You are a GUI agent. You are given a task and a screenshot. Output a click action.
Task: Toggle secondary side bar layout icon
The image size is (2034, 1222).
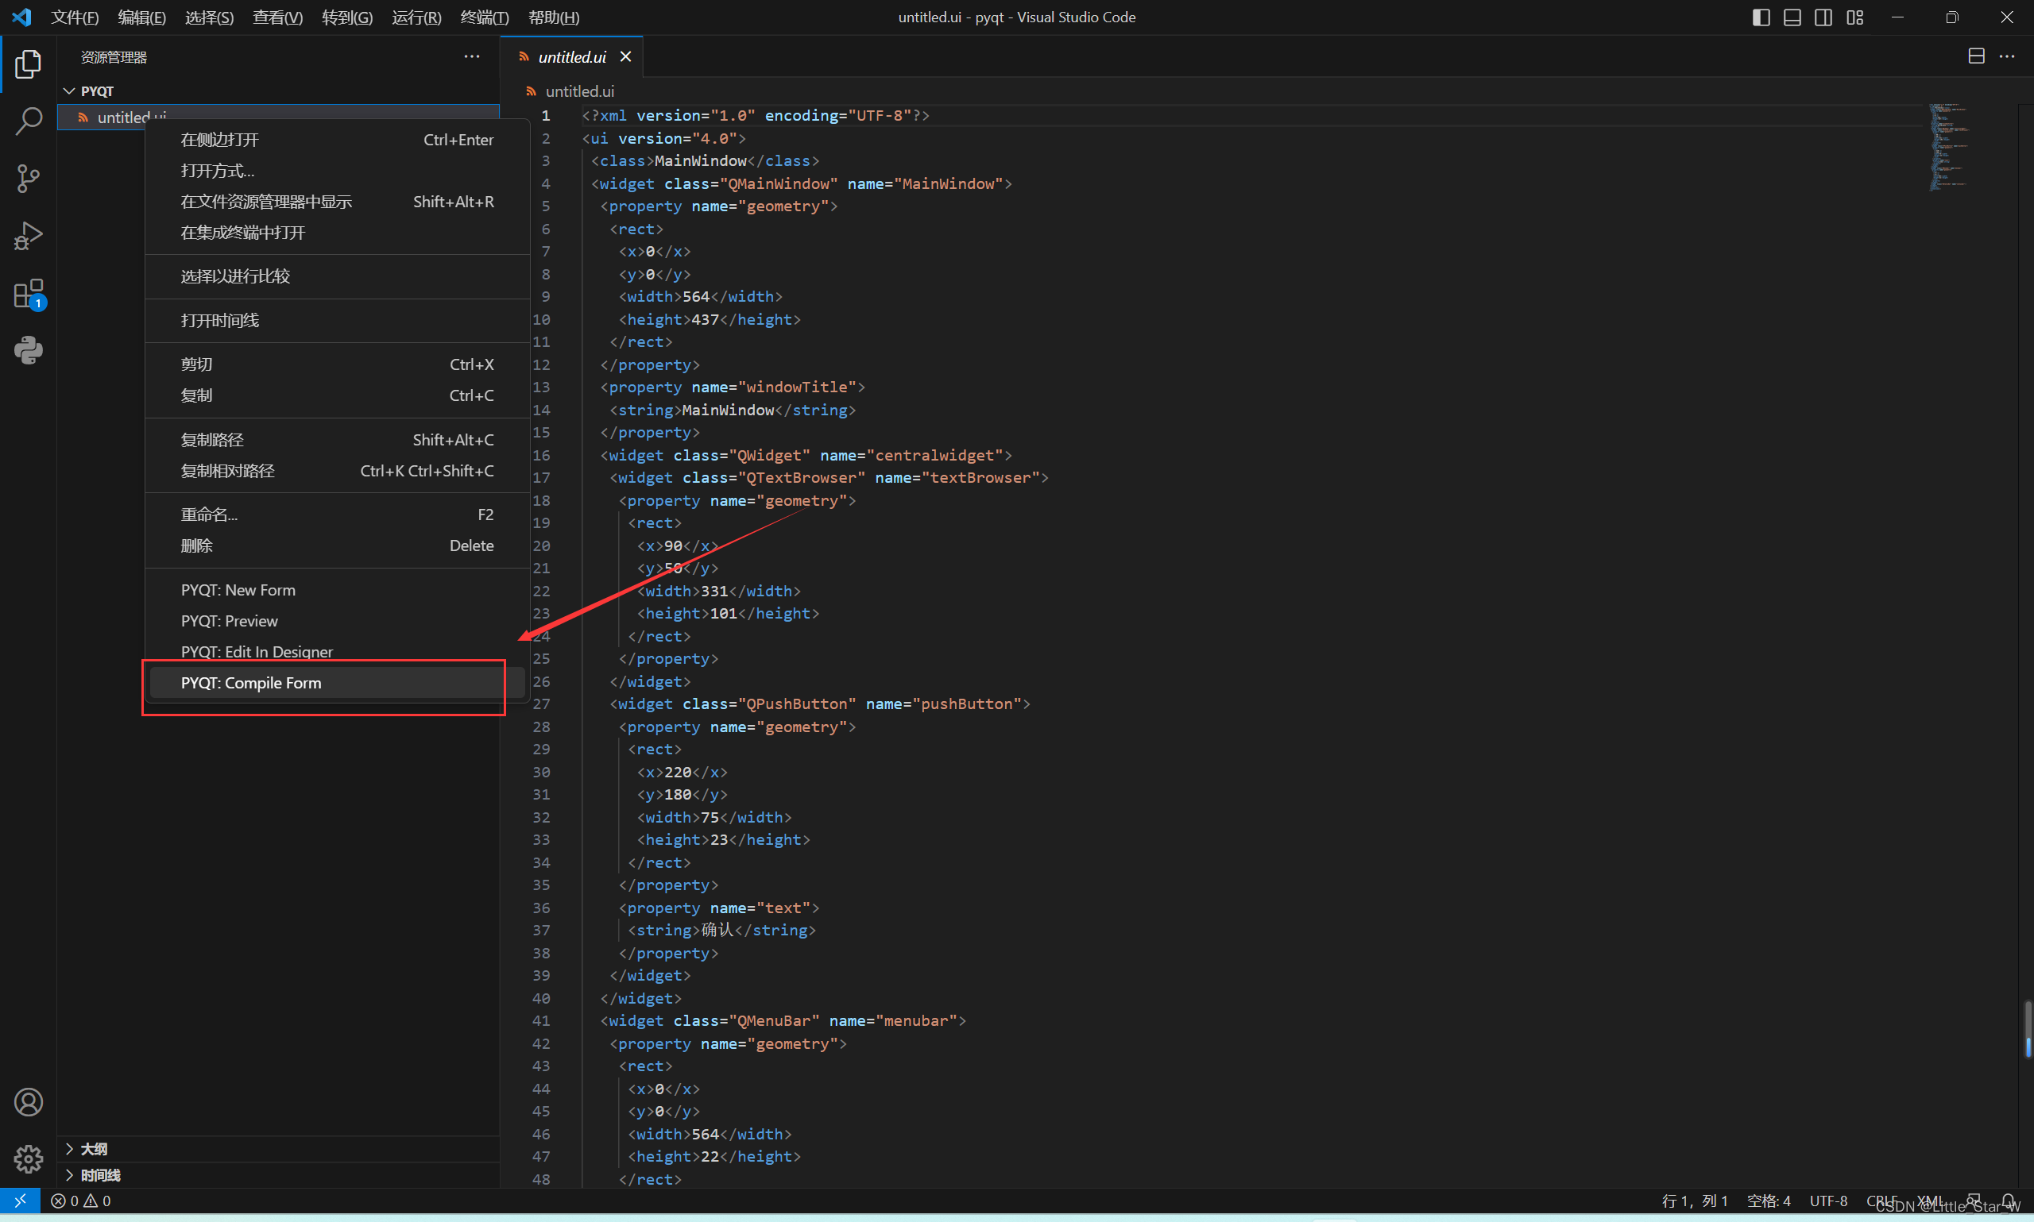pos(1823,17)
